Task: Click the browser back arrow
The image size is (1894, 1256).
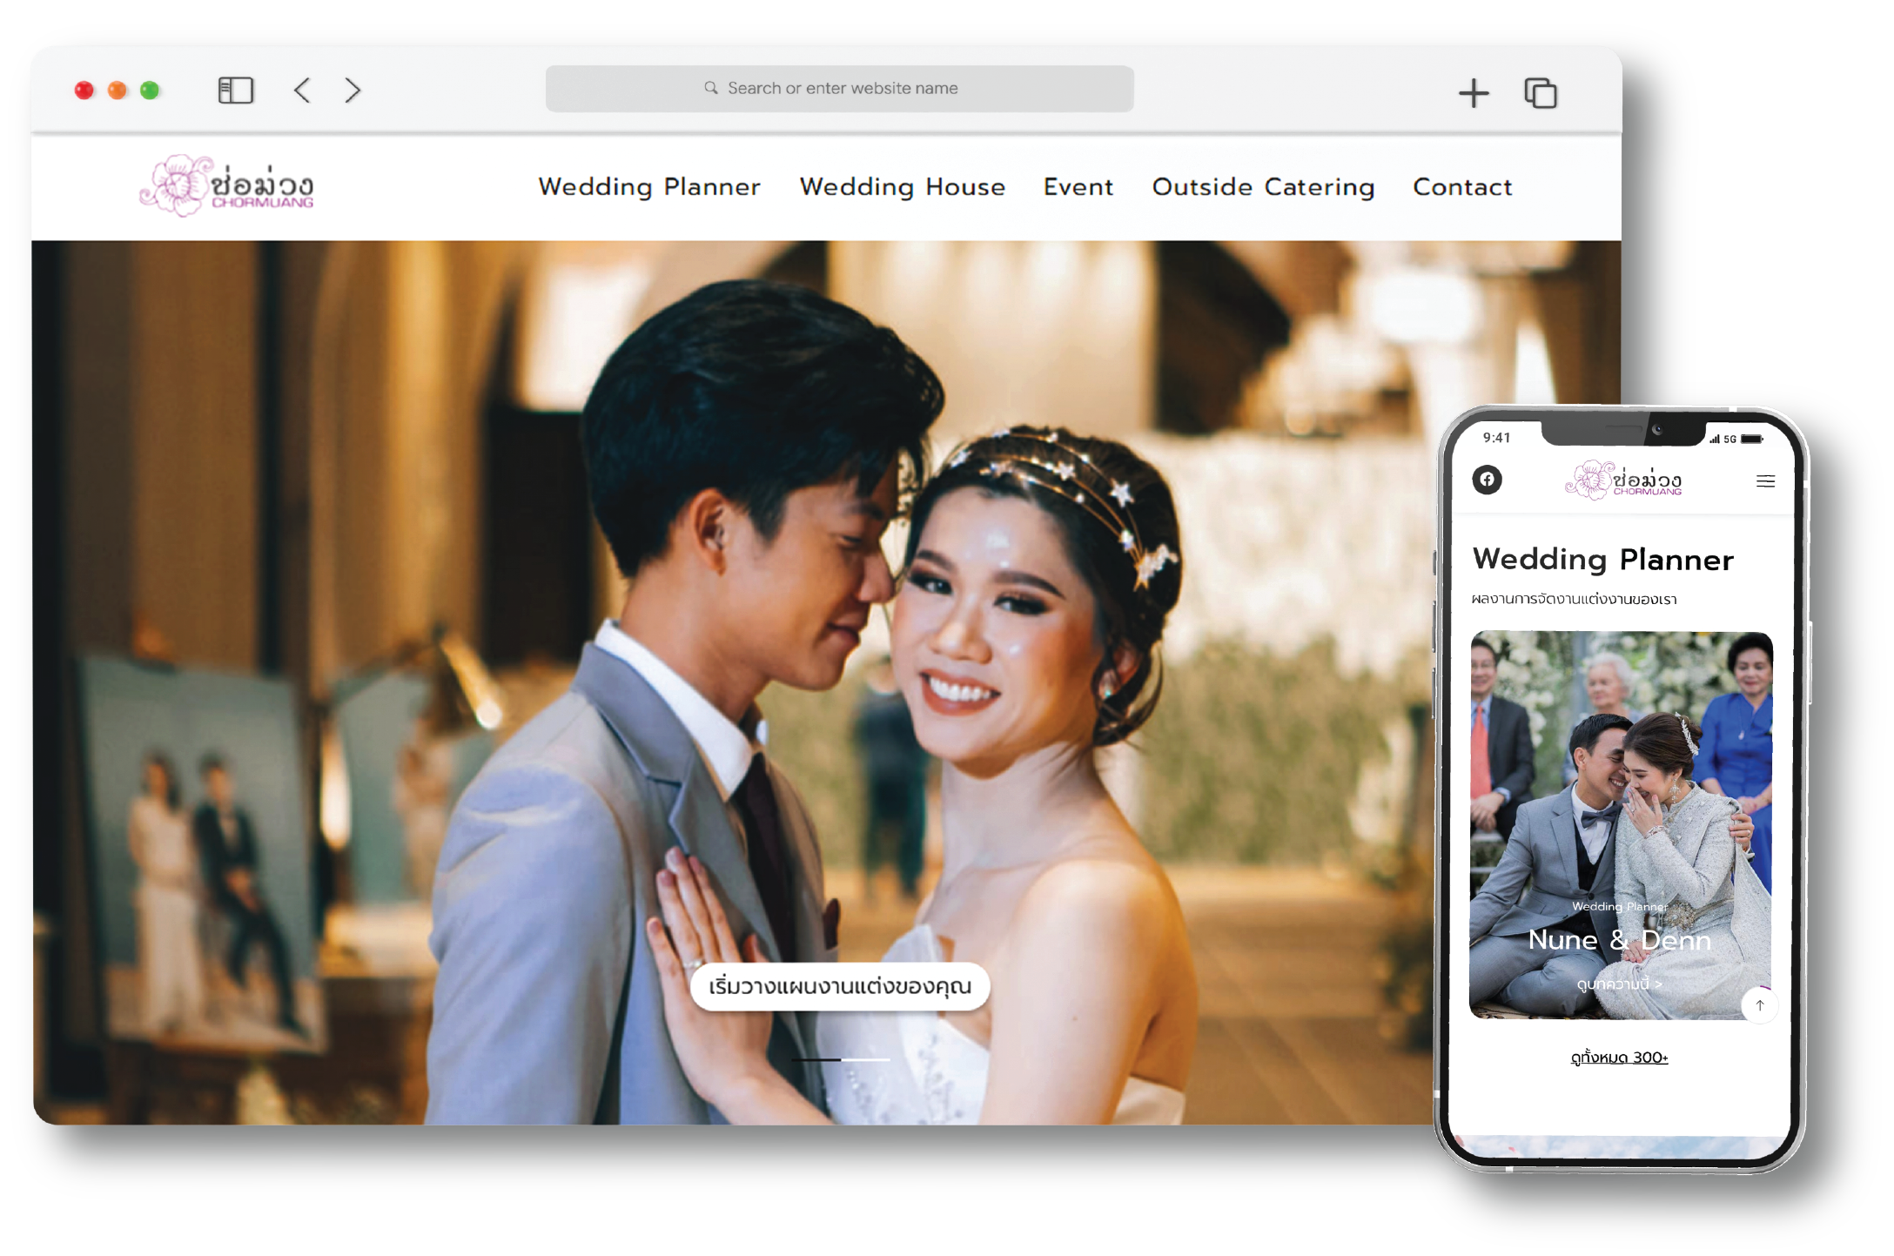Action: point(302,91)
